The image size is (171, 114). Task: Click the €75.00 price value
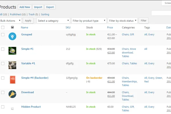point(111,64)
